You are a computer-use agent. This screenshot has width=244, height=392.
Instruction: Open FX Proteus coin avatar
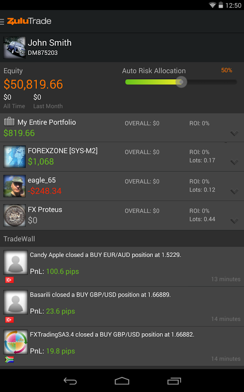14,216
